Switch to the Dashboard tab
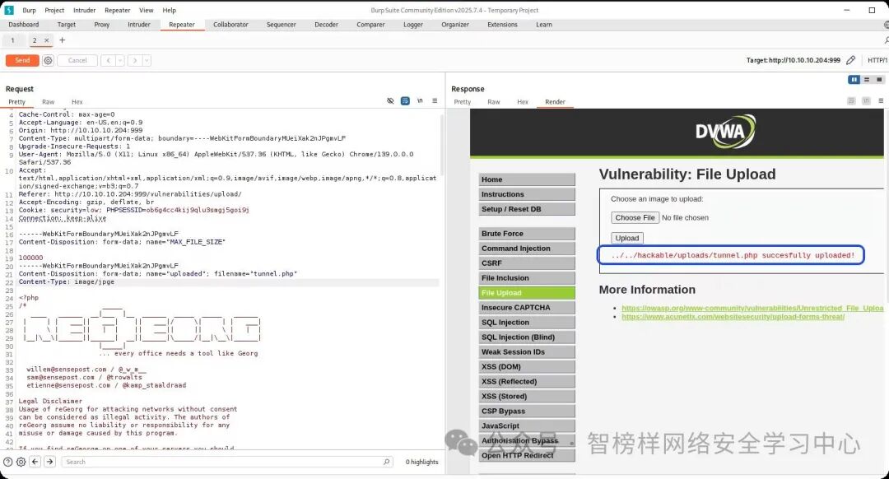 coord(24,25)
